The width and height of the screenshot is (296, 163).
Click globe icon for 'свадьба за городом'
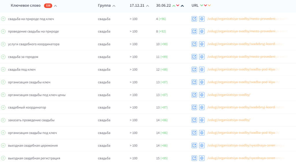click(x=202, y=57)
